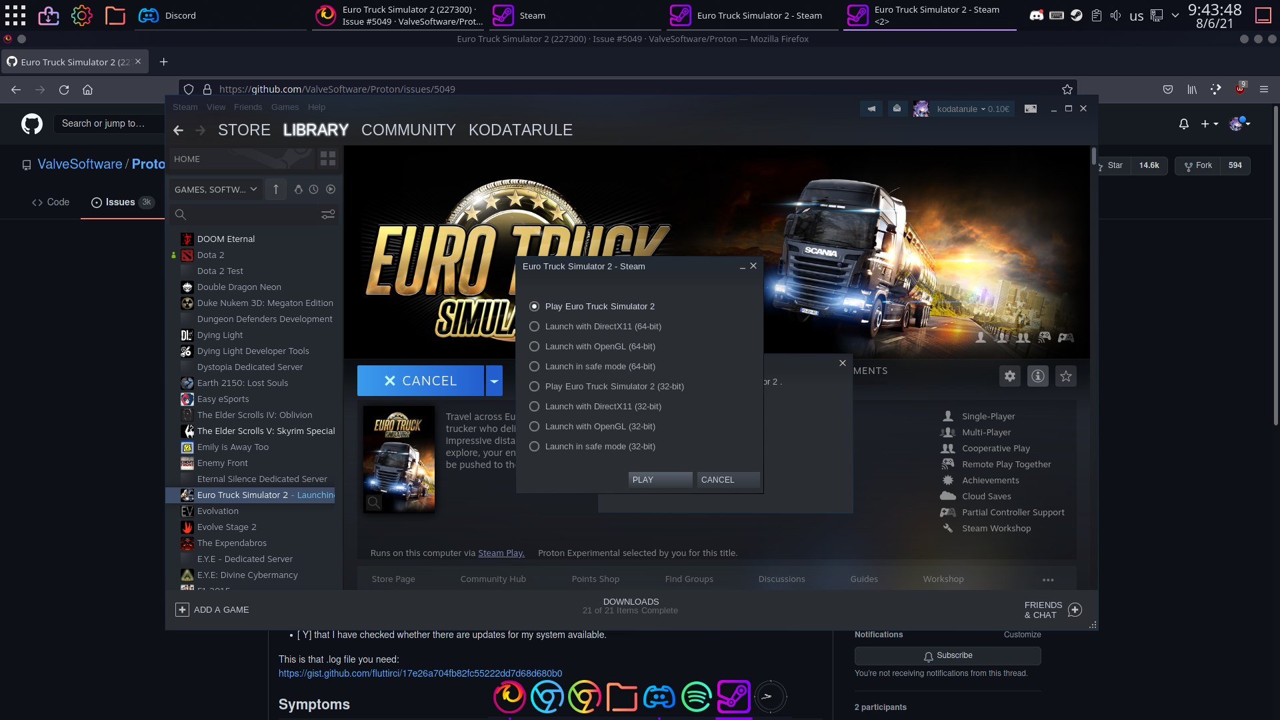Click PLAY in the launch options dialog
Image resolution: width=1280 pixels, height=720 pixels.
(660, 480)
